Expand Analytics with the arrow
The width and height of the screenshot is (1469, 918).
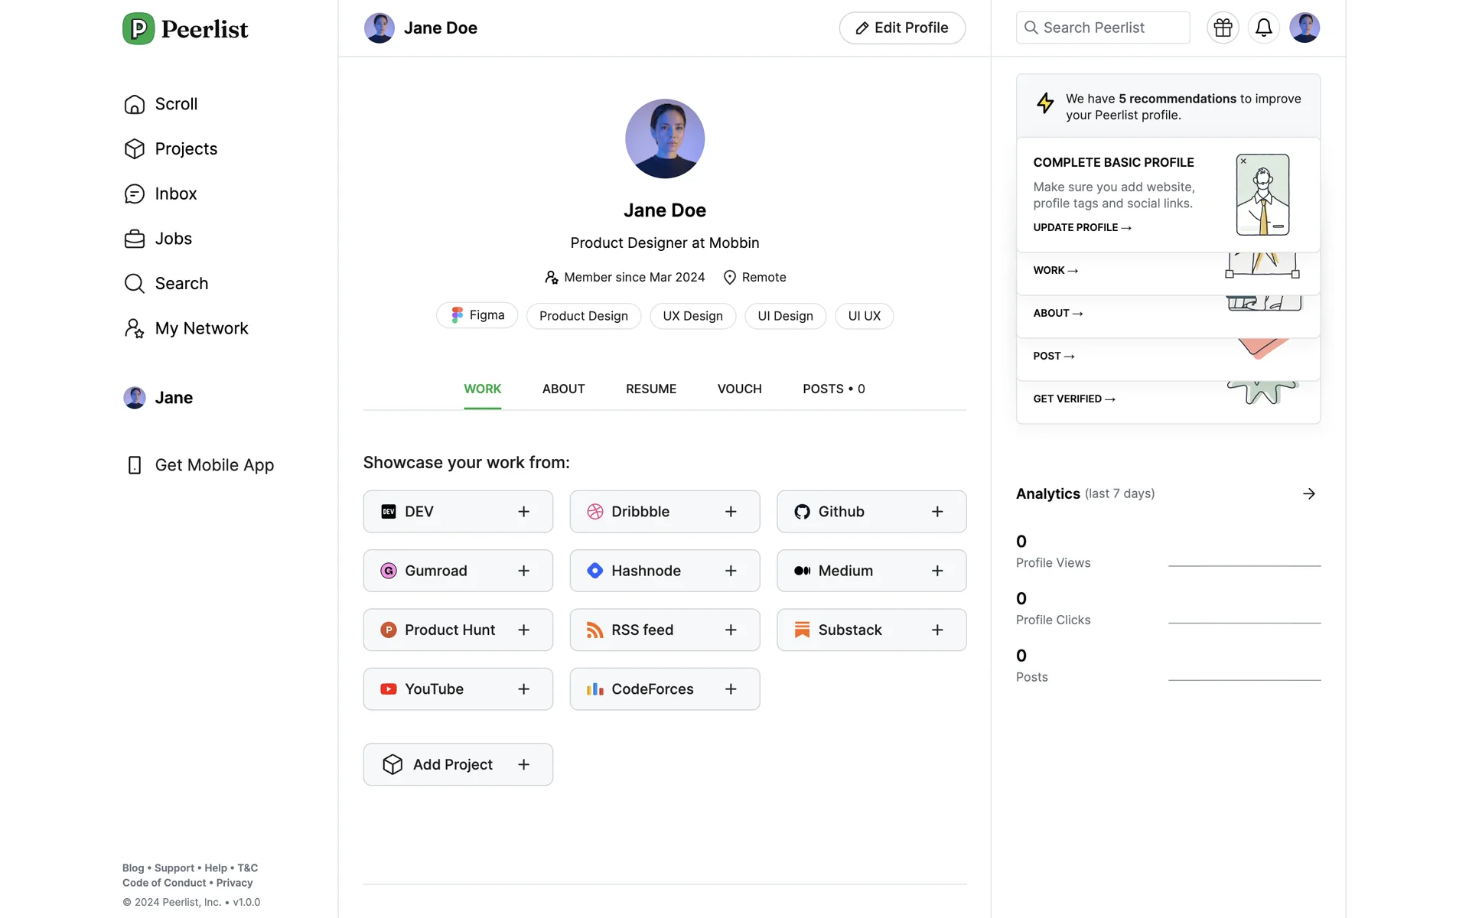click(x=1309, y=493)
